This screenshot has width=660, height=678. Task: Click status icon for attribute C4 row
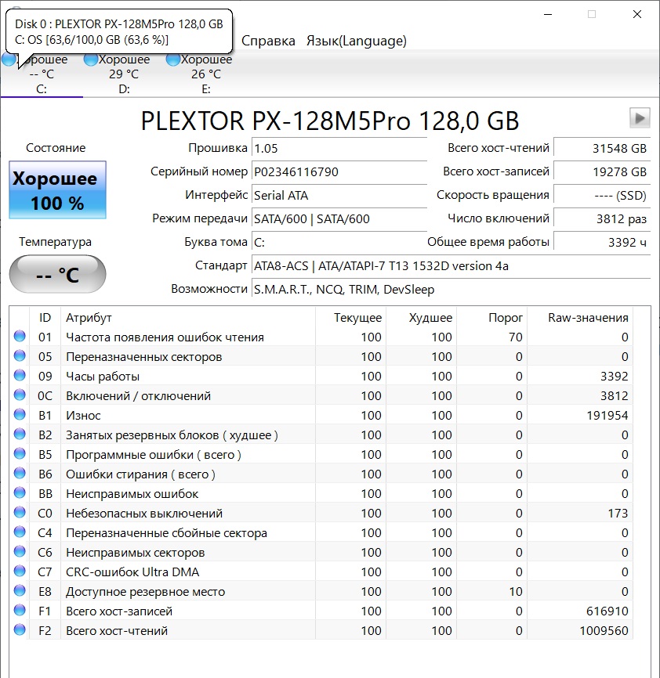pyautogui.click(x=20, y=532)
